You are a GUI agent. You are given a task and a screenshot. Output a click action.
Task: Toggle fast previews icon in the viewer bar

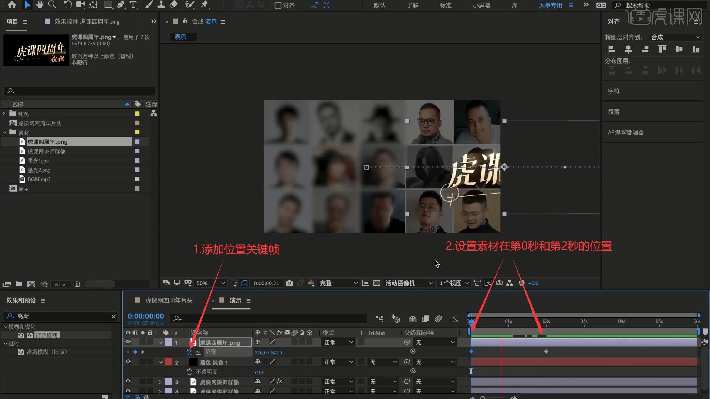[488, 283]
